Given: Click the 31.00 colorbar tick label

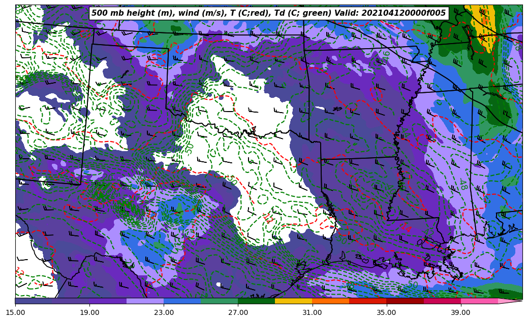Looking at the screenshot, I should pyautogui.click(x=312, y=312).
